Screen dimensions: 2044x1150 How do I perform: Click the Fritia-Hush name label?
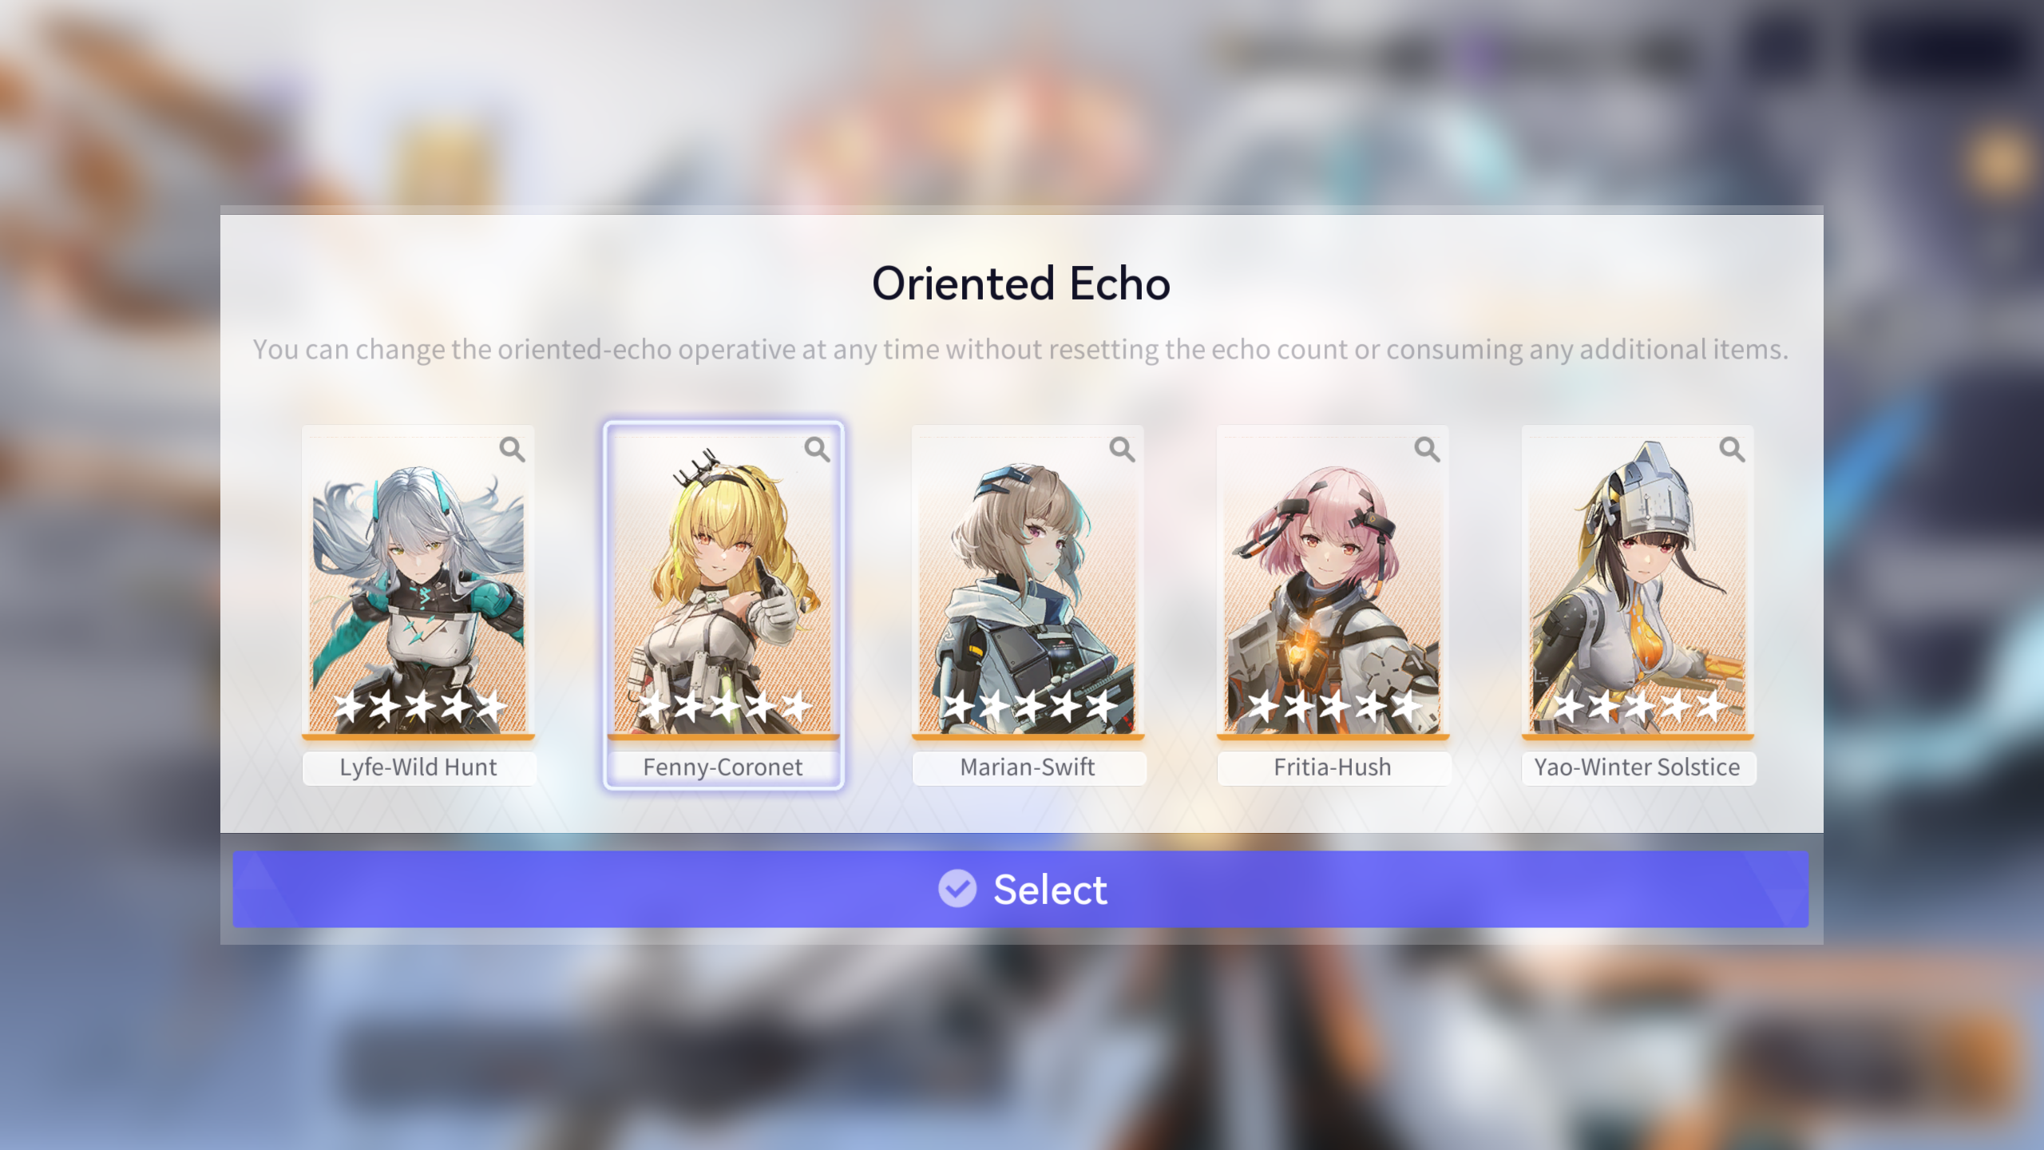[1333, 767]
